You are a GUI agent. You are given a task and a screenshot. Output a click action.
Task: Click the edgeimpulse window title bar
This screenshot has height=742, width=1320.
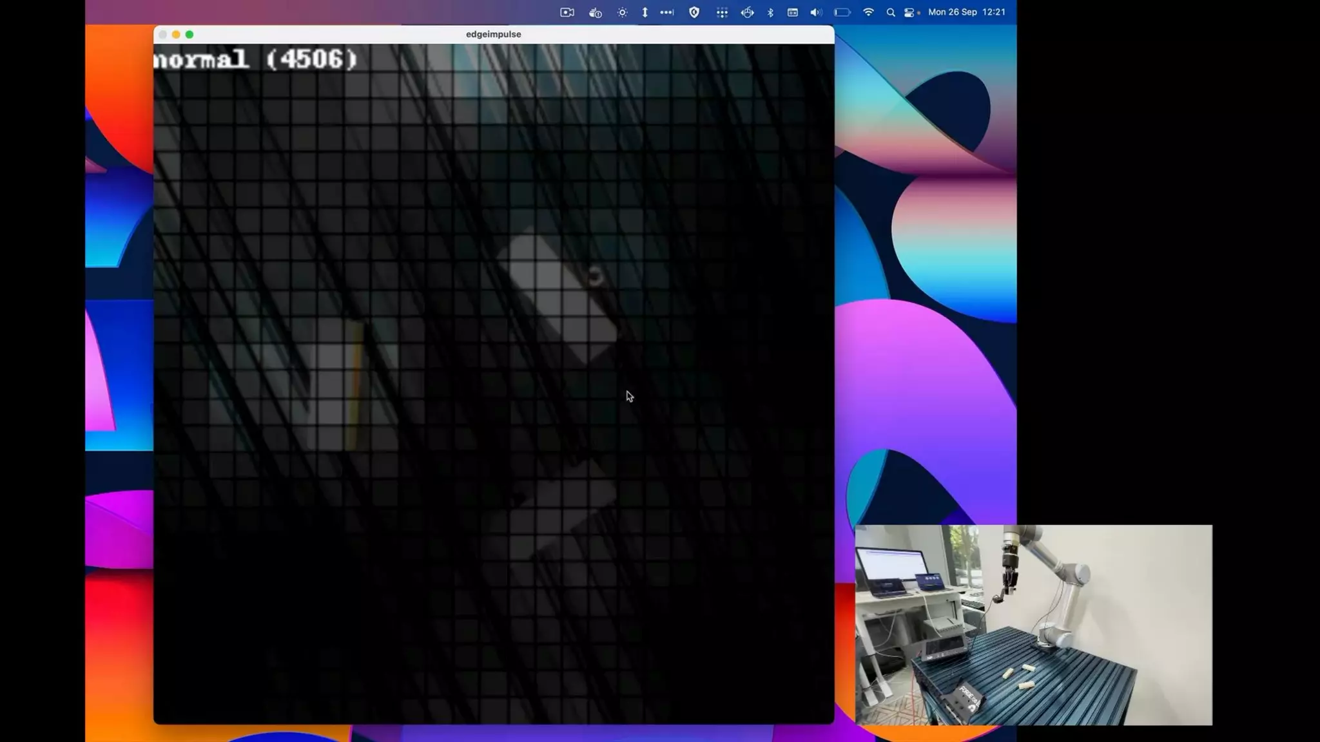(x=493, y=34)
